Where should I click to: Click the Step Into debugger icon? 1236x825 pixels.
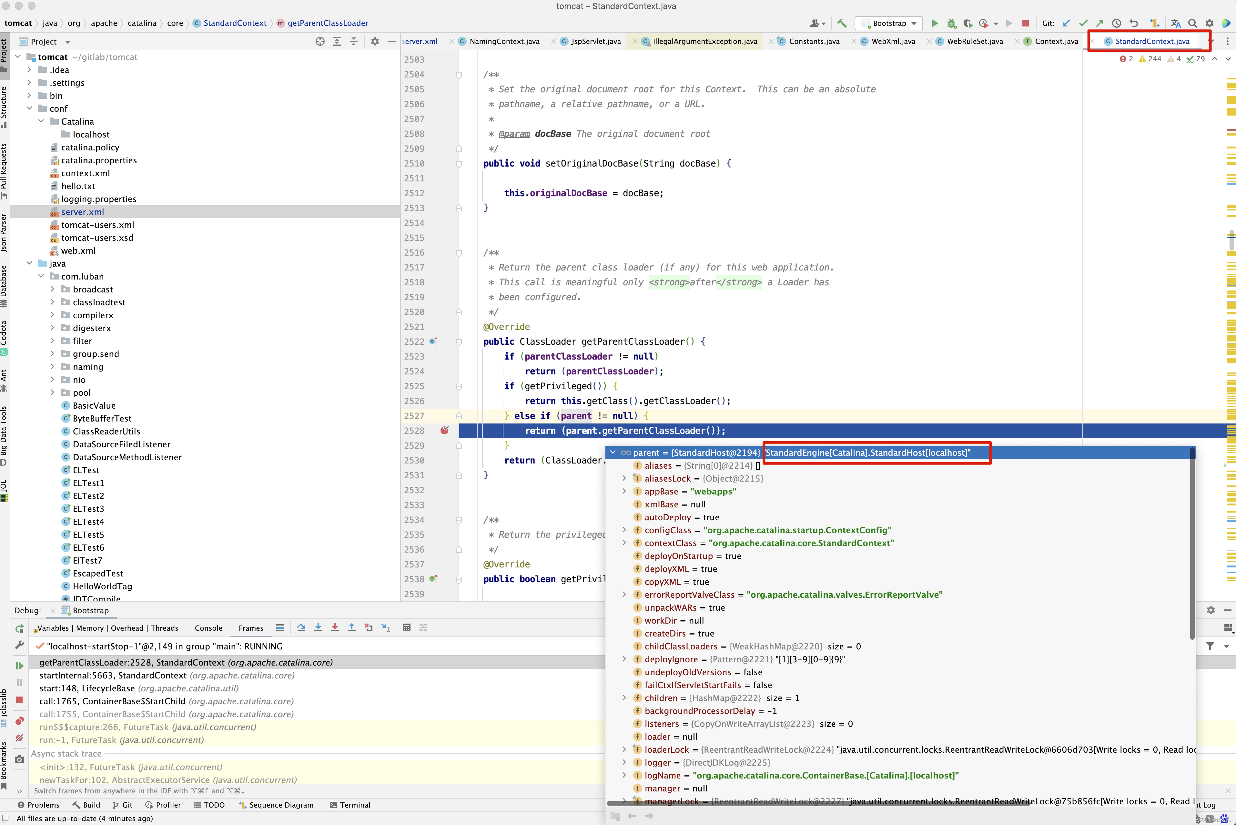point(318,628)
